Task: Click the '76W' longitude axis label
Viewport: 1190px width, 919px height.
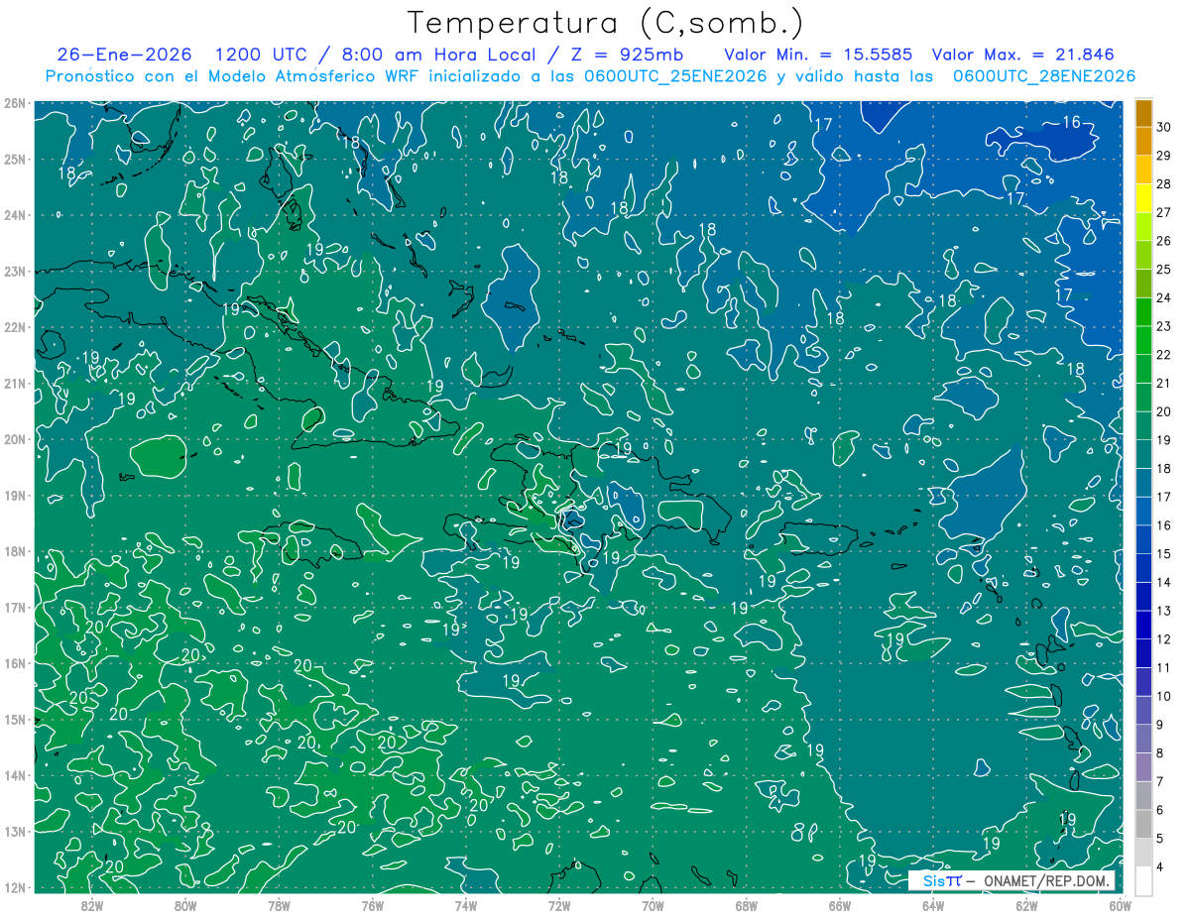Action: point(372,905)
